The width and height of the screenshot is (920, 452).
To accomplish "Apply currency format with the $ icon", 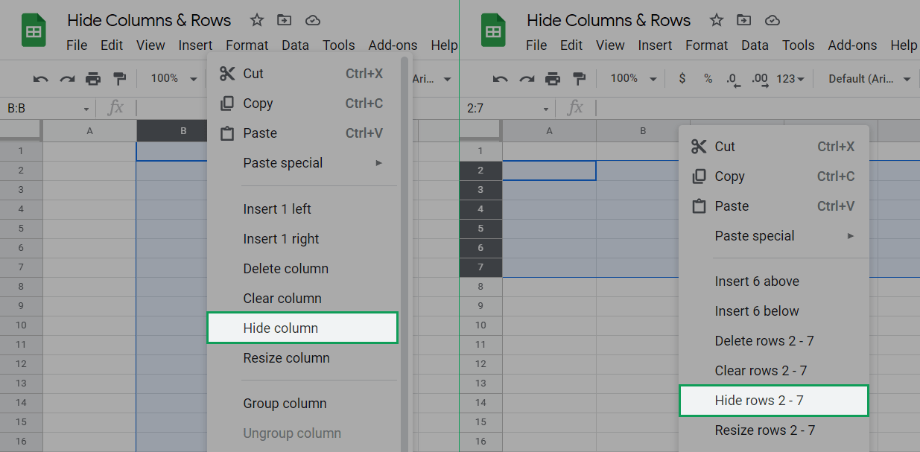I will (x=682, y=78).
